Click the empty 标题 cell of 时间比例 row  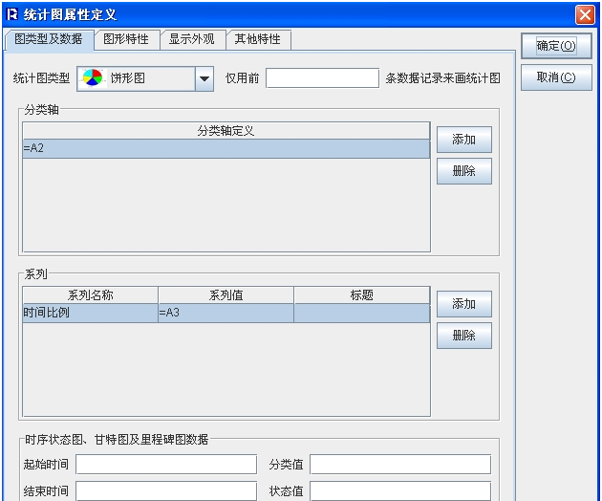click(x=361, y=313)
